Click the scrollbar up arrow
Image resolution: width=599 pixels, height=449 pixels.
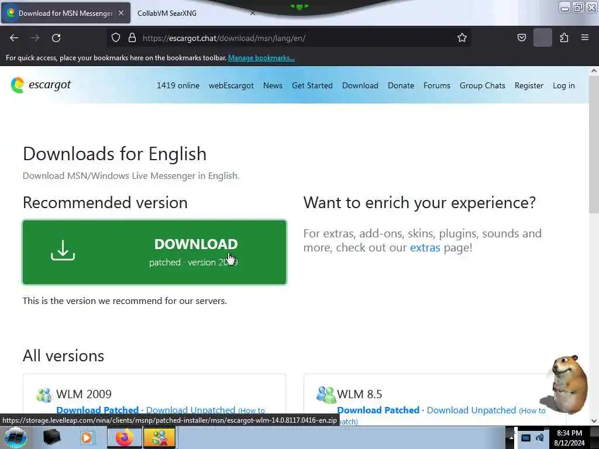594,71
